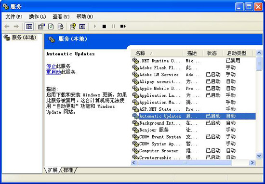Select the .NET Runtime O... service row
265x184 pixels.
194,61
